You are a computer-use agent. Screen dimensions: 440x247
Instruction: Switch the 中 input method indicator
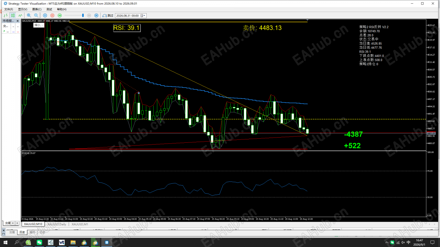click(408, 242)
